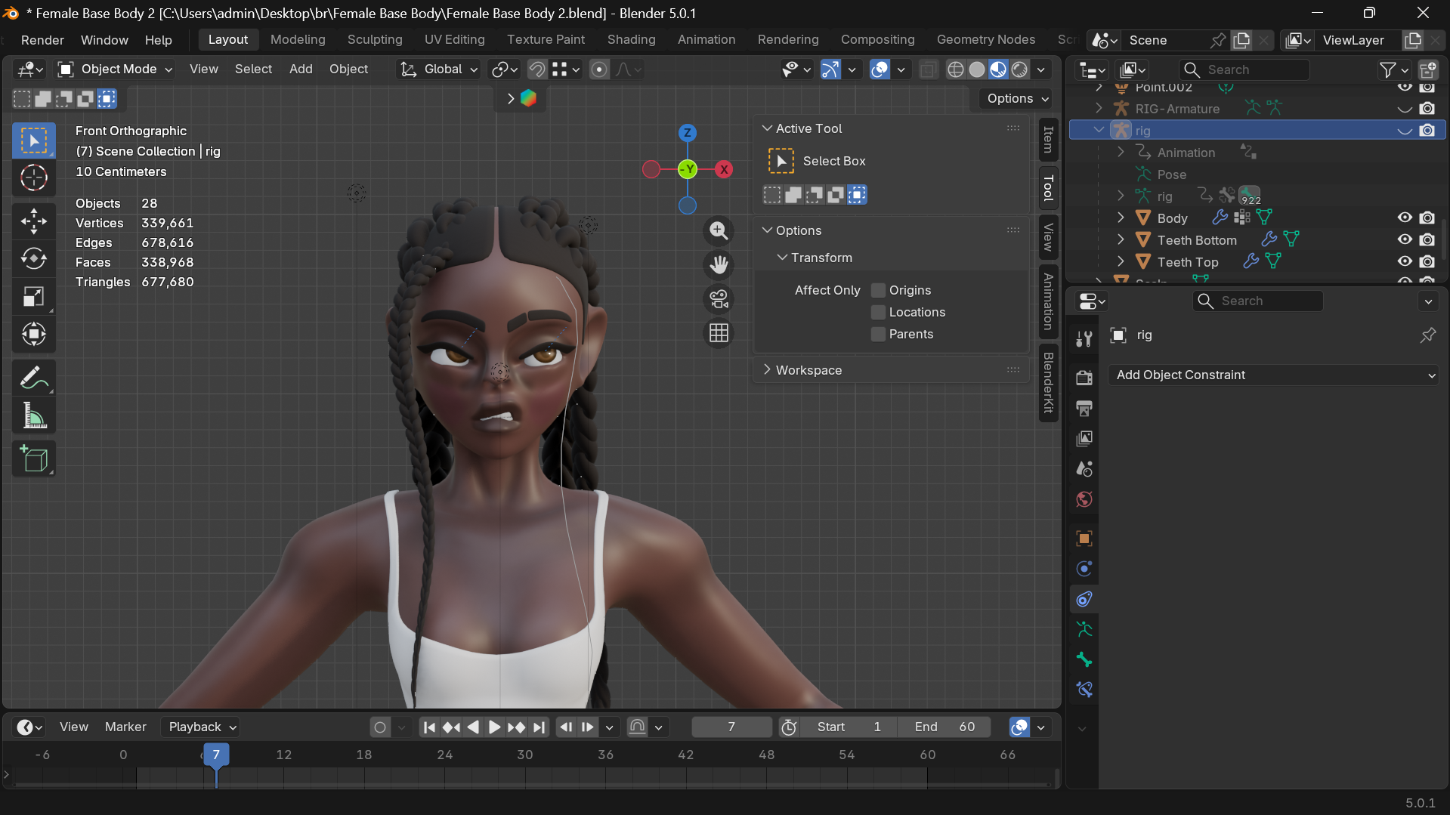1450x815 pixels.
Task: Enable the Locations checkbox
Action: (878, 312)
